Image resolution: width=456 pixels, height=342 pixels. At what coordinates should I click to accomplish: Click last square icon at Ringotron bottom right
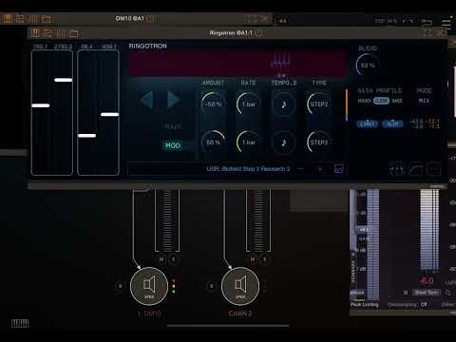coord(433,169)
